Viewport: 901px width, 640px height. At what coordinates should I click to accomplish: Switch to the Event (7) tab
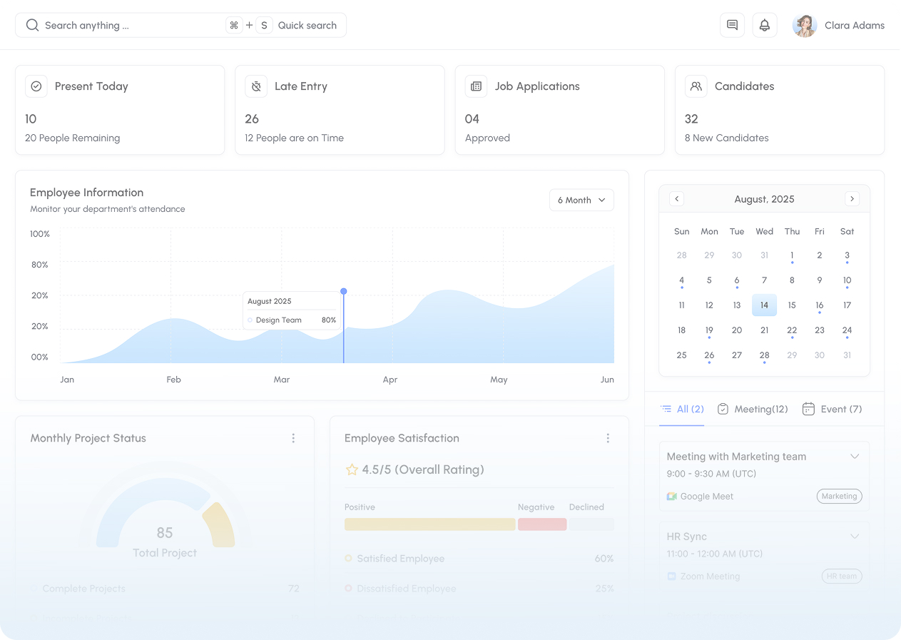(x=832, y=409)
